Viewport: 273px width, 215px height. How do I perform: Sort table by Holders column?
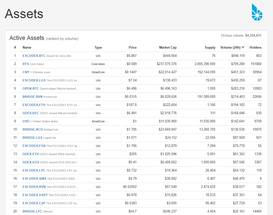(x=255, y=47)
